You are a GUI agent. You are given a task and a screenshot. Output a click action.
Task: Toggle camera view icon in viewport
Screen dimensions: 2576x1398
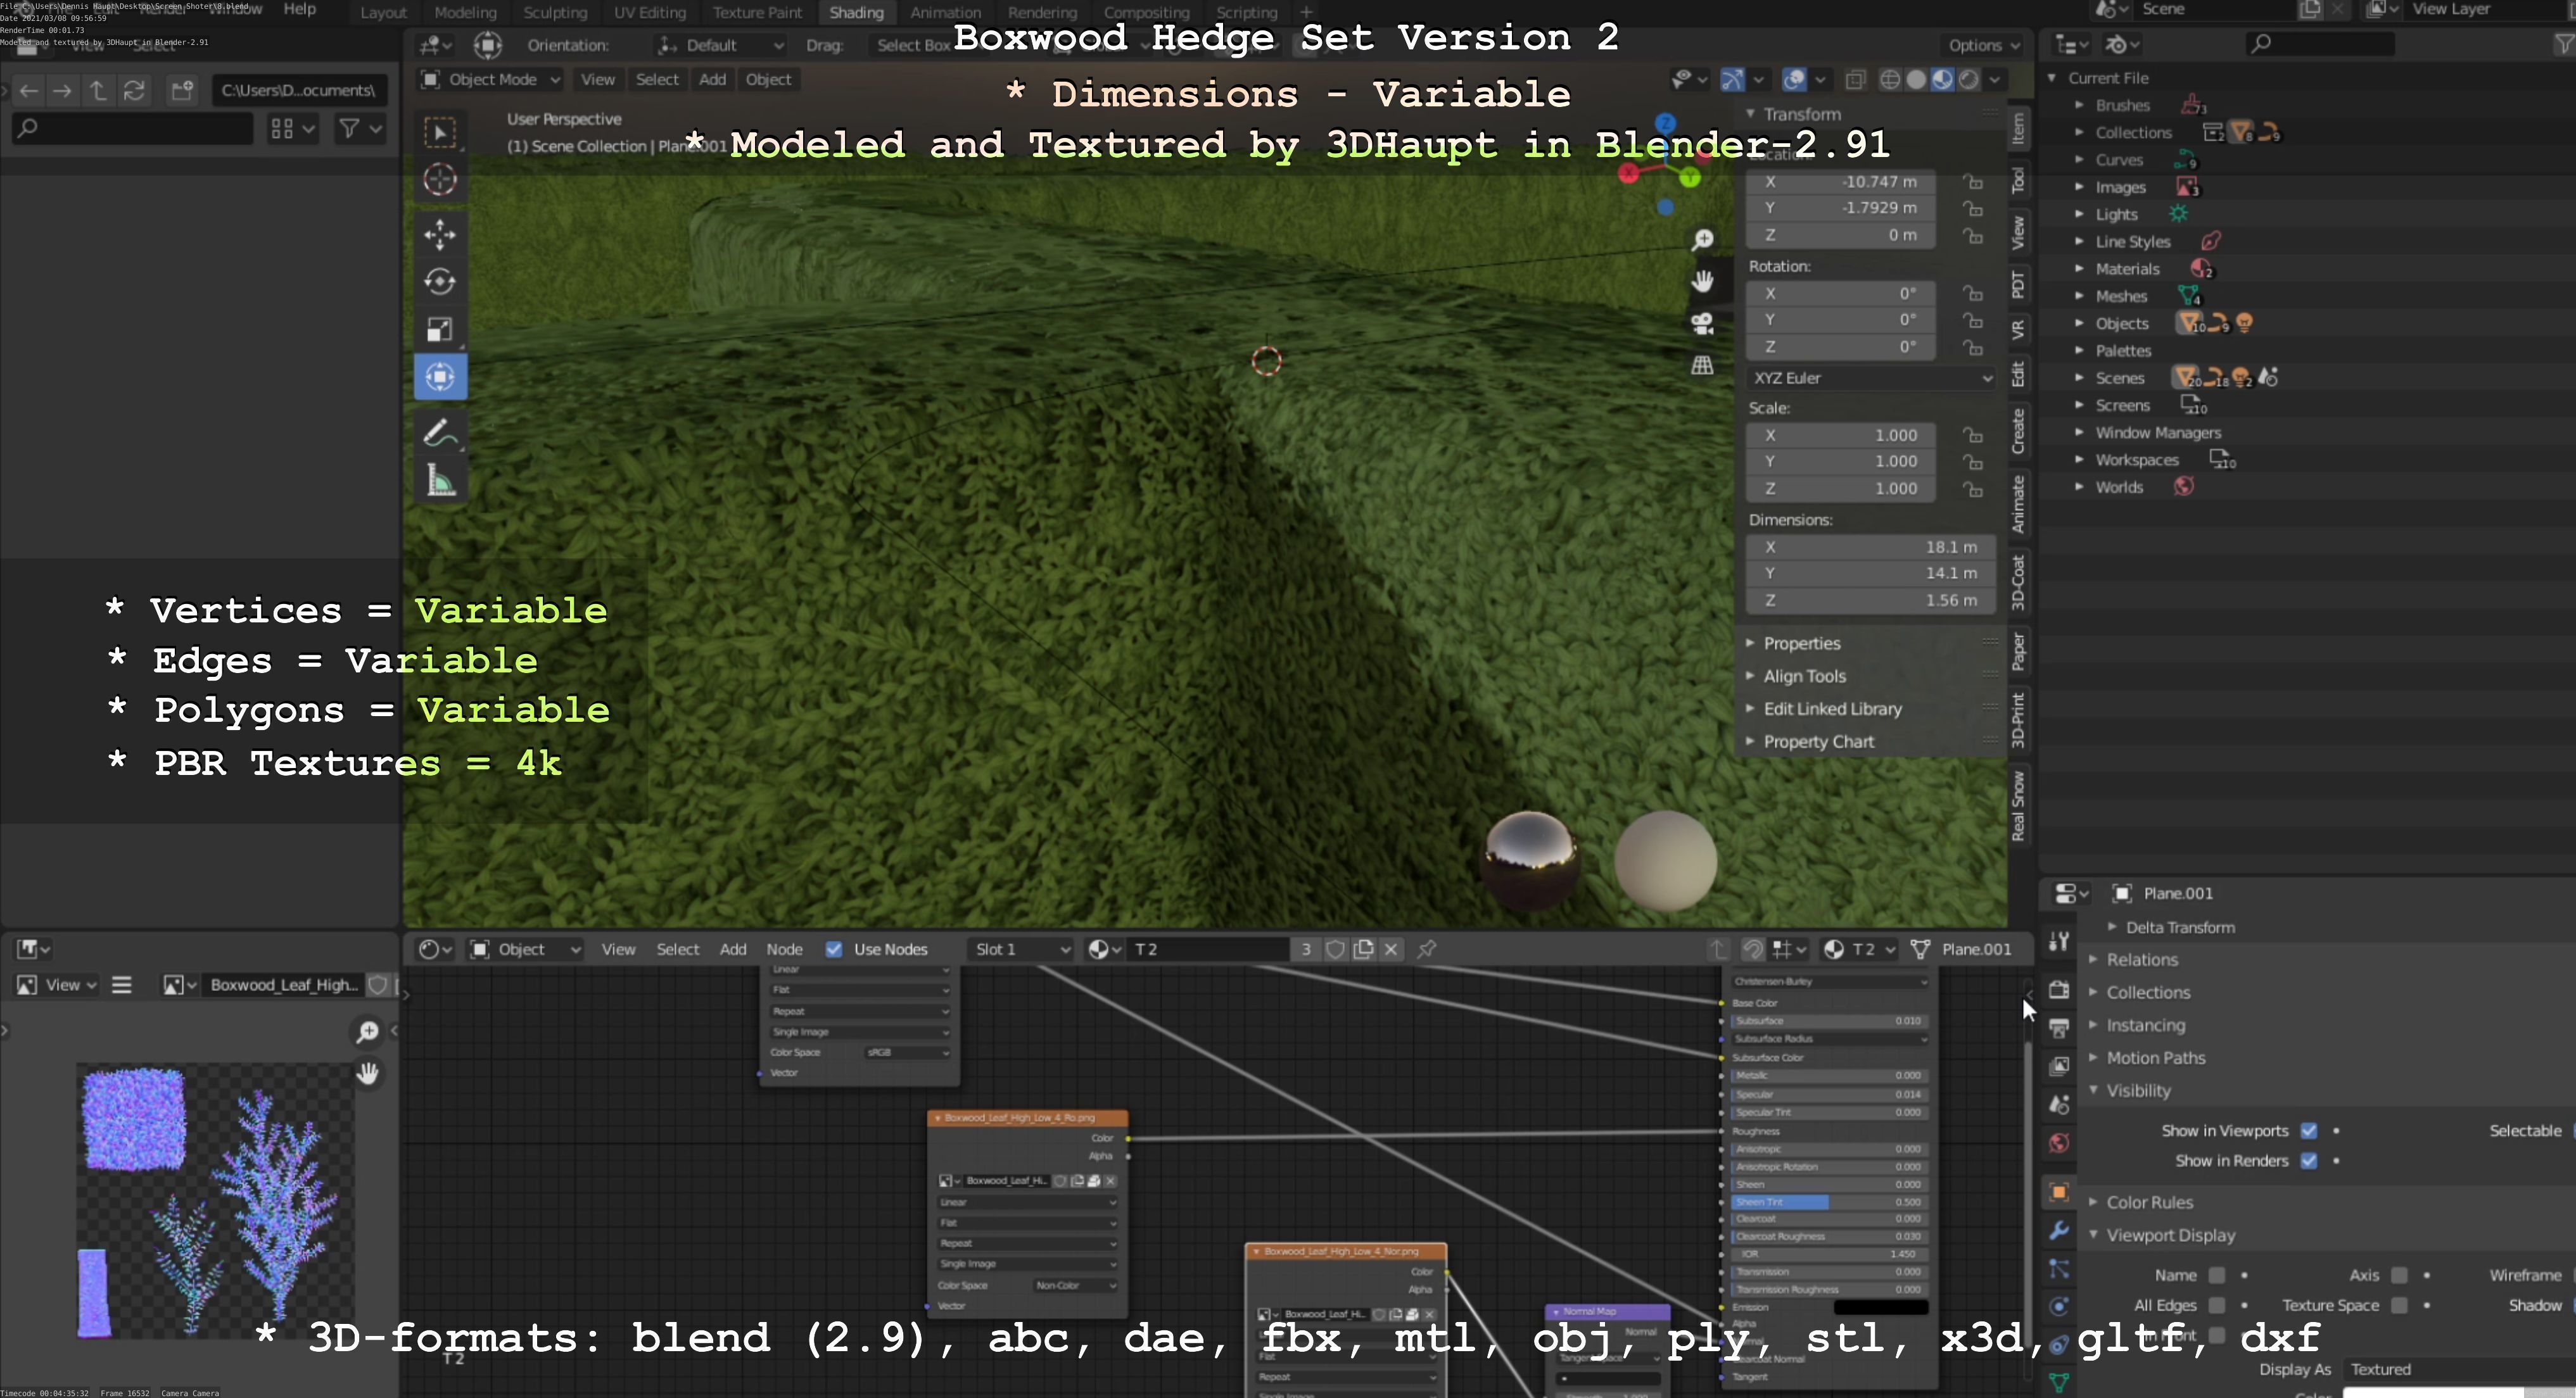coord(1702,324)
